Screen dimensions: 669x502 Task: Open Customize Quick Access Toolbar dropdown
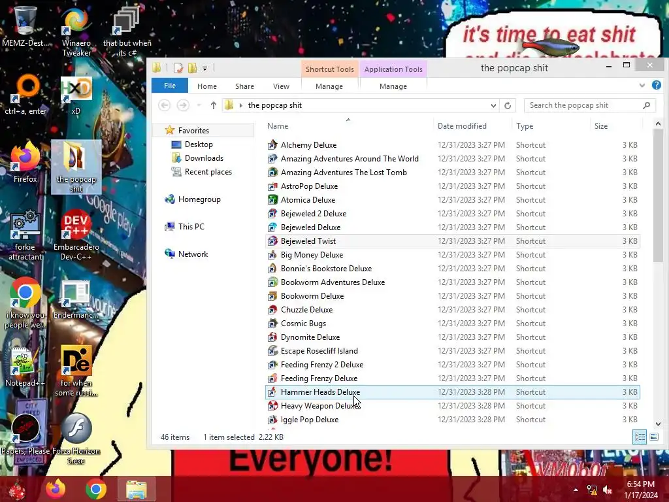[204, 68]
